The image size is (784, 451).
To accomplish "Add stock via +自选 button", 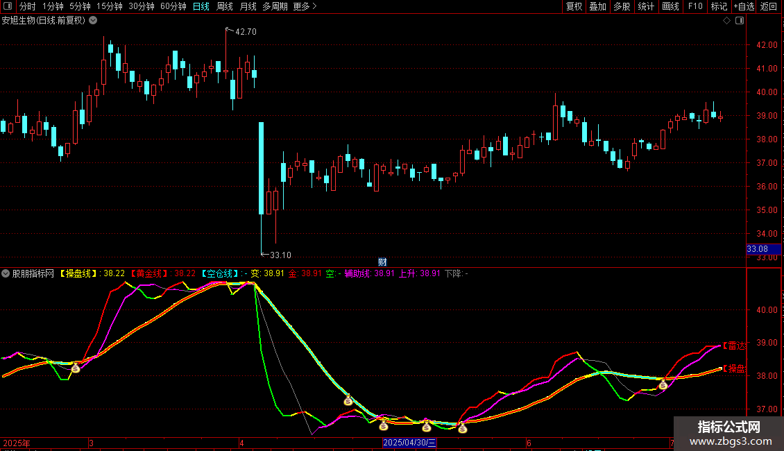I will (x=744, y=6).
